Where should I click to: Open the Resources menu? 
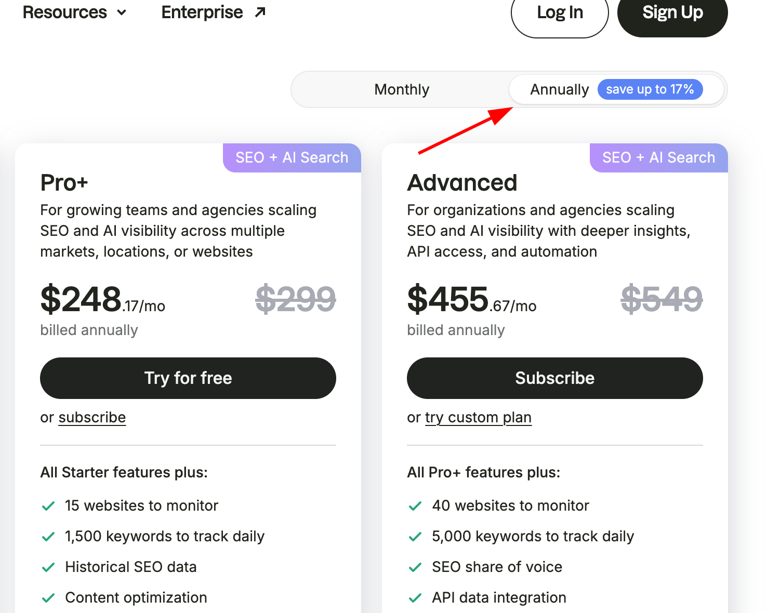pyautogui.click(x=74, y=12)
